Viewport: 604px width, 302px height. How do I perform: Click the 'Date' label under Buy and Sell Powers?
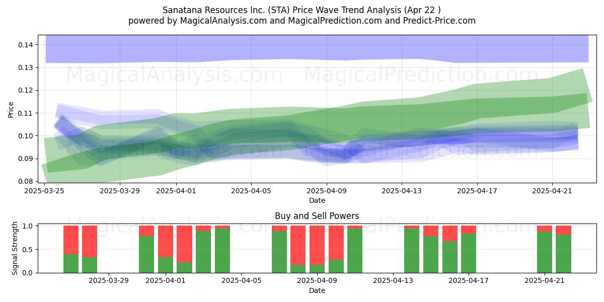317,290
